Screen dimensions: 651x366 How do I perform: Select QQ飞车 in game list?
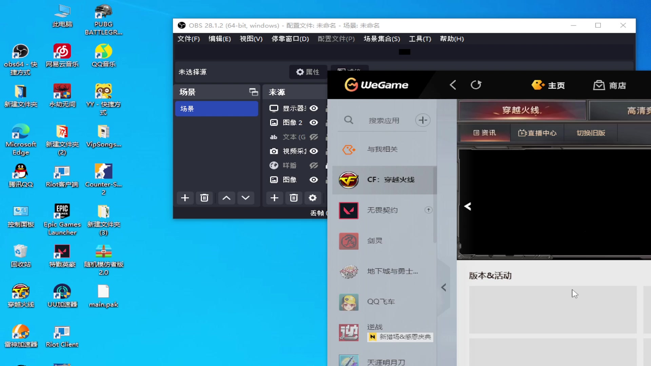(x=384, y=302)
